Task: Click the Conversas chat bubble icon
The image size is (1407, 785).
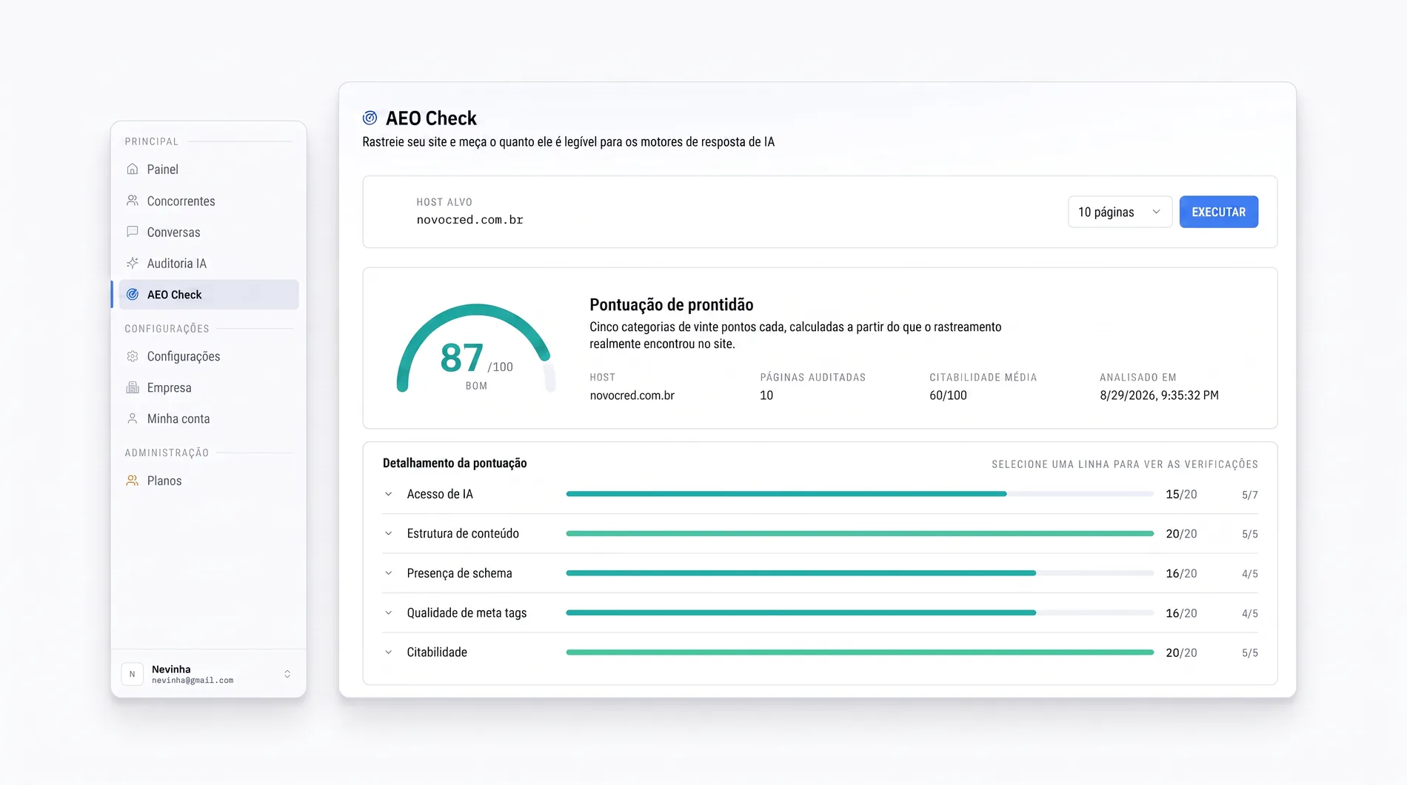Action: click(133, 232)
